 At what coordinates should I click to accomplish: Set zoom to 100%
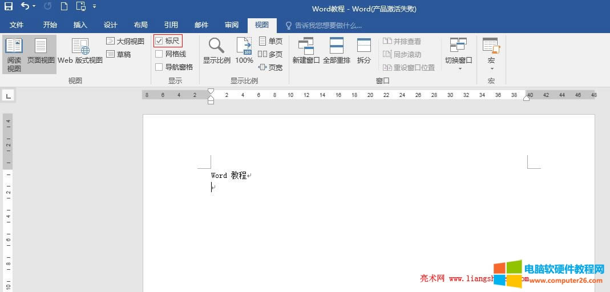244,51
